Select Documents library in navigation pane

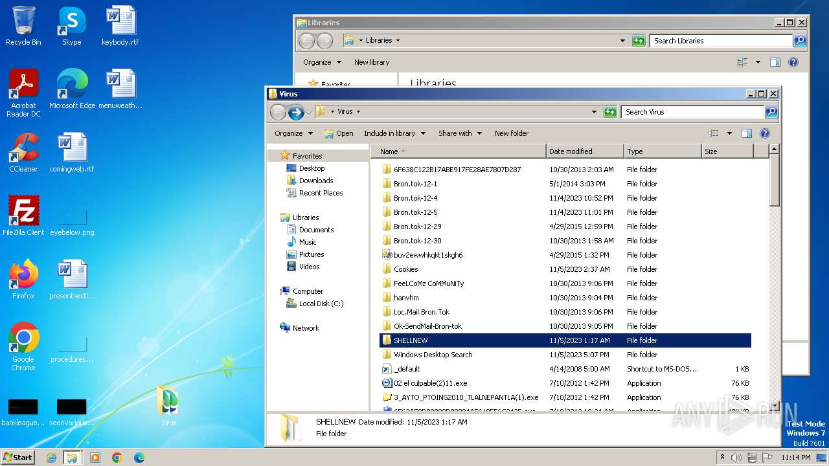tap(316, 230)
